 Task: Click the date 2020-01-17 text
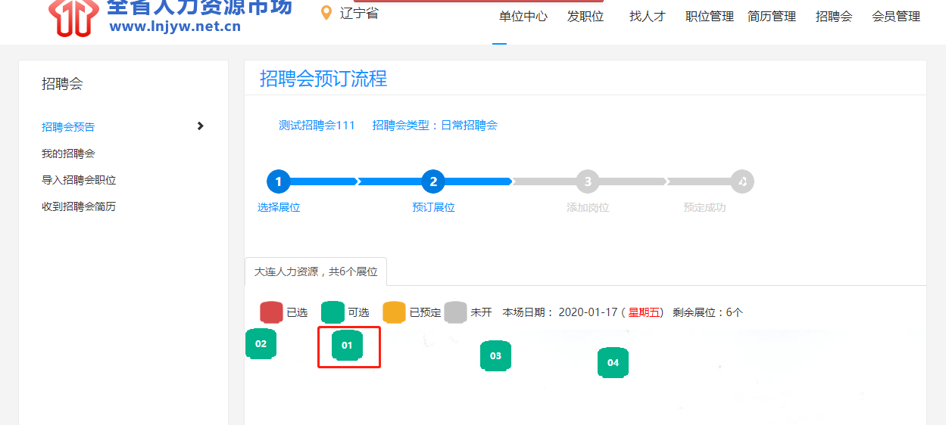[x=588, y=312]
